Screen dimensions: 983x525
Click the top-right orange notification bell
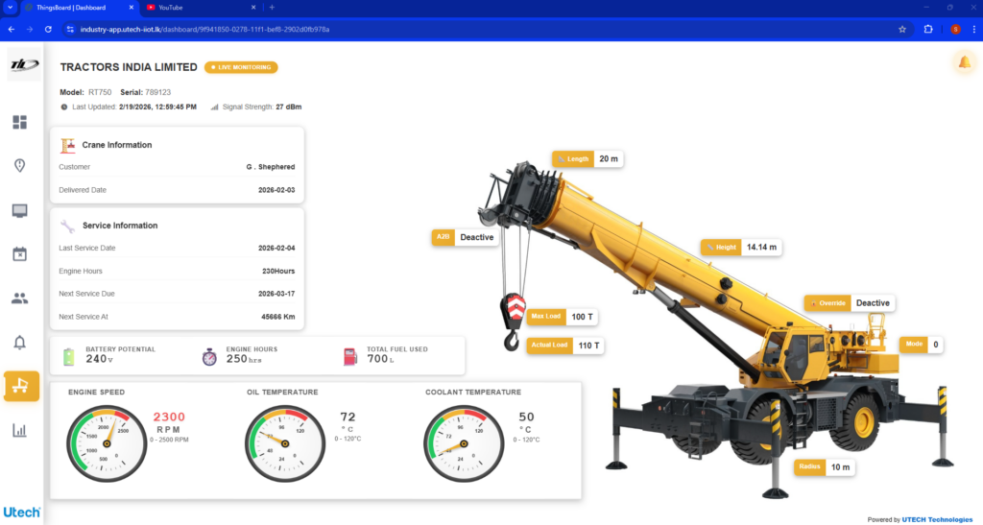click(x=964, y=62)
